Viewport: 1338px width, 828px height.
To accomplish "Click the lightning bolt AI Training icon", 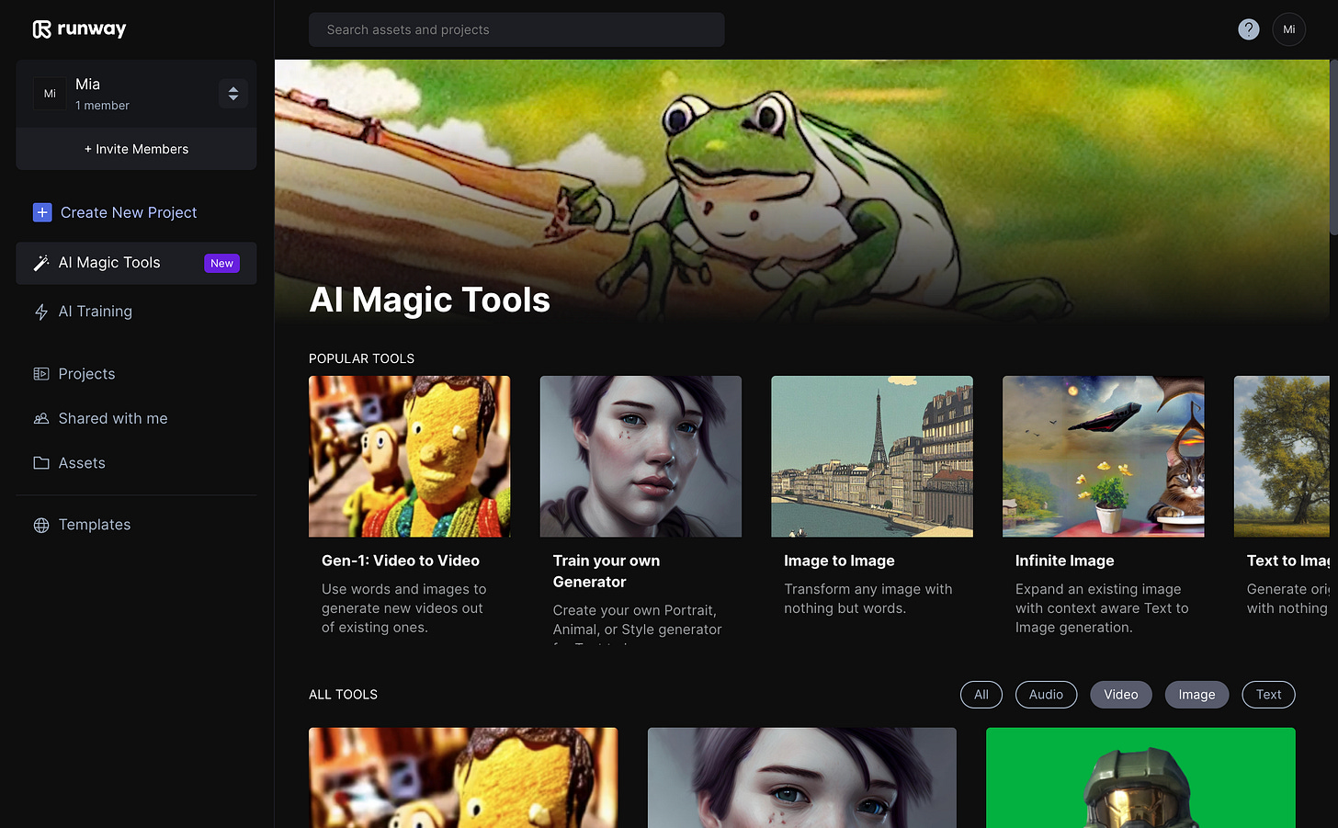I will pos(41,312).
